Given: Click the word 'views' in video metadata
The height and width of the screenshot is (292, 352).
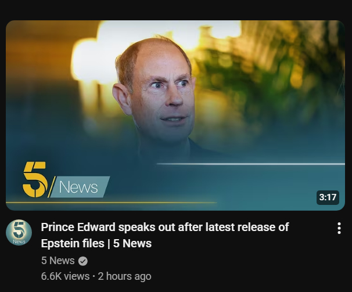Looking at the screenshot, I should point(77,276).
